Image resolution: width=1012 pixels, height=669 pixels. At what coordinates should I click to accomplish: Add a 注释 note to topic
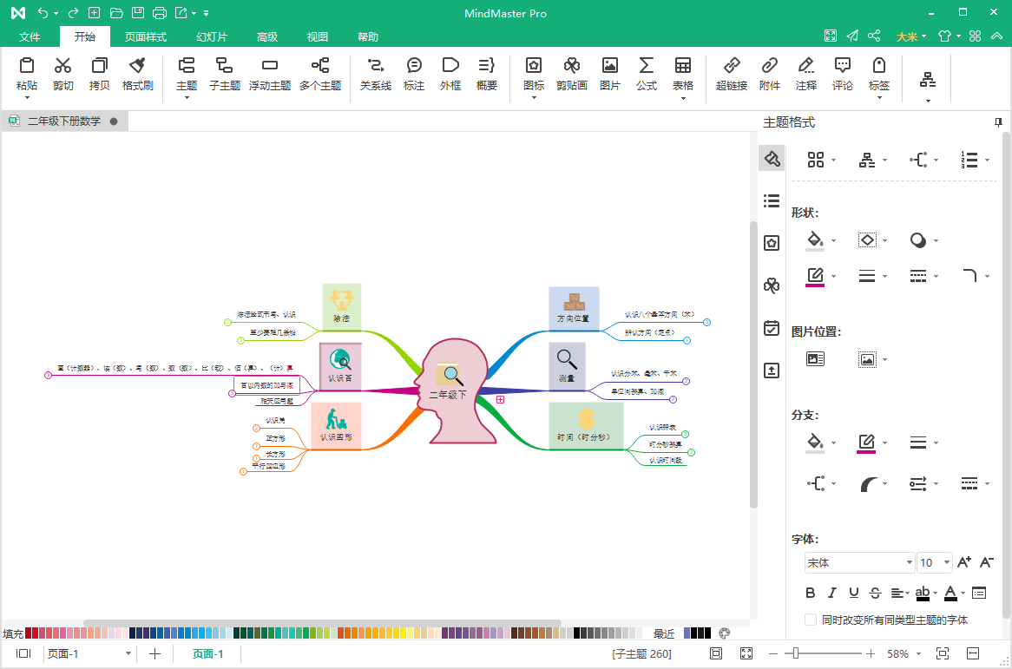805,73
